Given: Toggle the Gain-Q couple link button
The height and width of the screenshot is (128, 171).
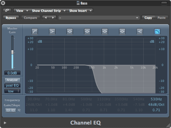Looking at the screenshot, I should click(11, 110).
